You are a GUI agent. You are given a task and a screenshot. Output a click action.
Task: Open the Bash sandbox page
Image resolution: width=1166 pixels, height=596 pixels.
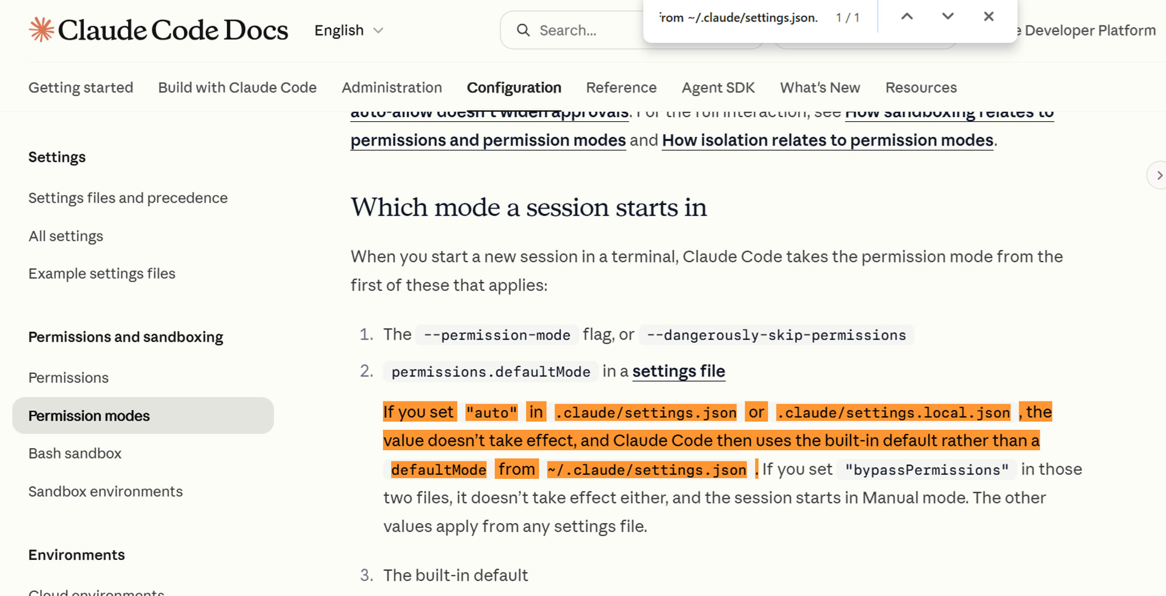(75, 453)
